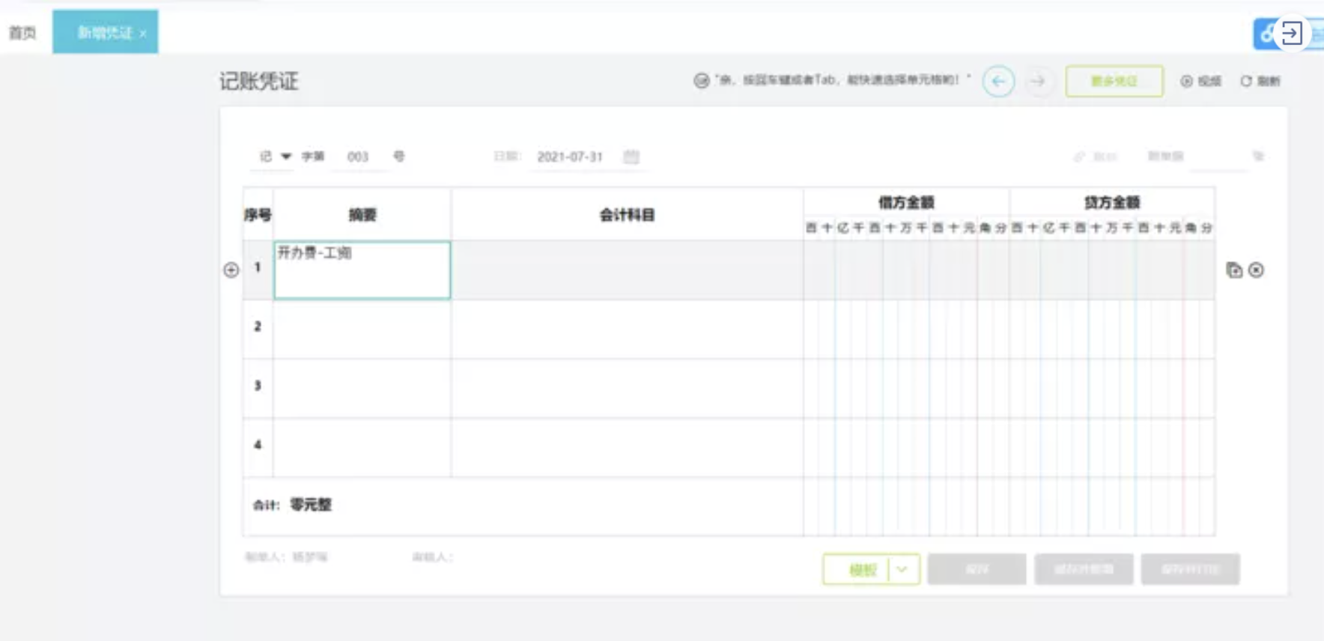The image size is (1324, 641).
Task: Click the green outlined button near the top right
Action: coord(1114,81)
